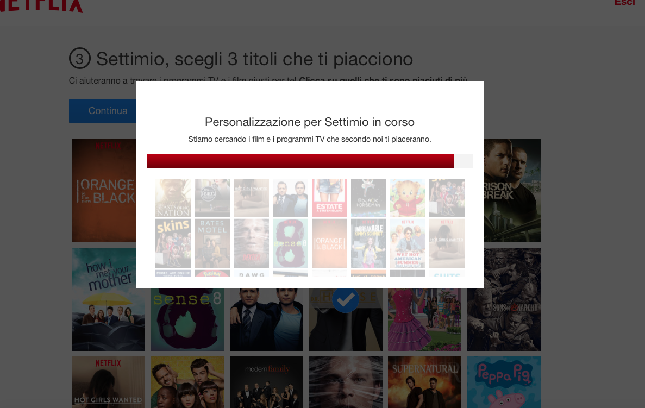Click the Sword Art Online poster strip
Screen dimensions: 645x408
(x=173, y=273)
